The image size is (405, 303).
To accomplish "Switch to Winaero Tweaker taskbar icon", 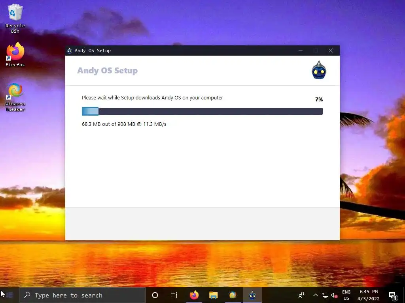I will (x=233, y=295).
